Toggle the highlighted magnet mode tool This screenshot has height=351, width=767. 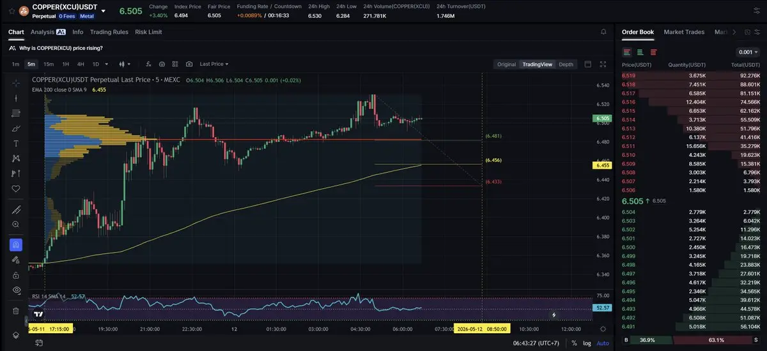point(16,245)
